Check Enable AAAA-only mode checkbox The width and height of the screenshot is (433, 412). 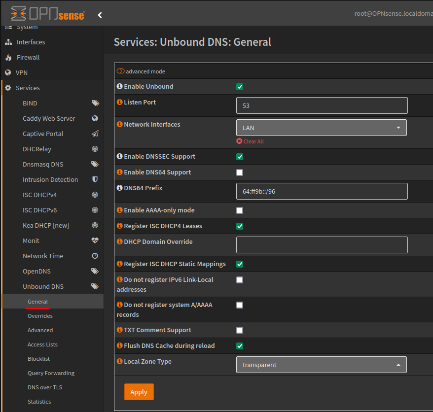click(x=240, y=210)
